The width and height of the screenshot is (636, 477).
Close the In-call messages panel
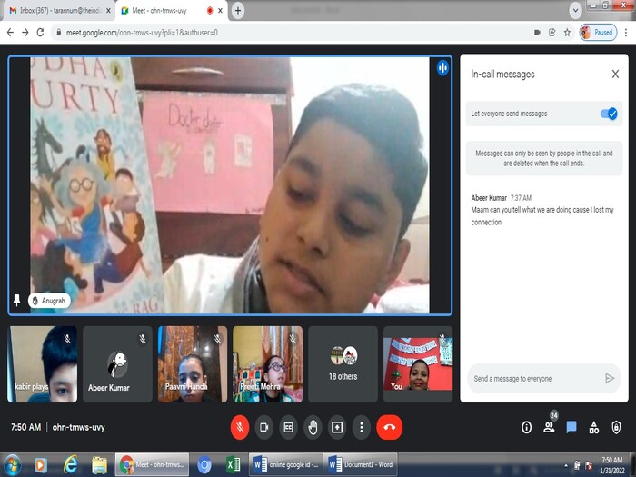pos(615,74)
